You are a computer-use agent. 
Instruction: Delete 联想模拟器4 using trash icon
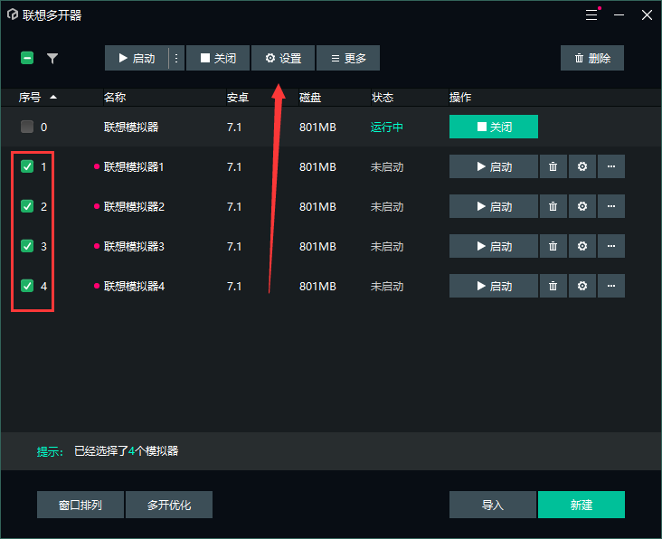(553, 286)
